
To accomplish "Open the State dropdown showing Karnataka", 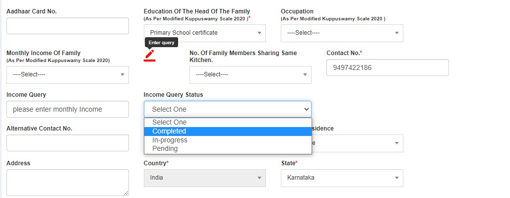I will click(342, 178).
